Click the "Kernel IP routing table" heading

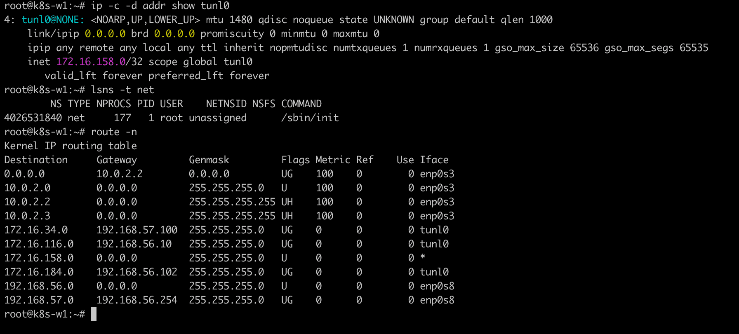pos(71,146)
